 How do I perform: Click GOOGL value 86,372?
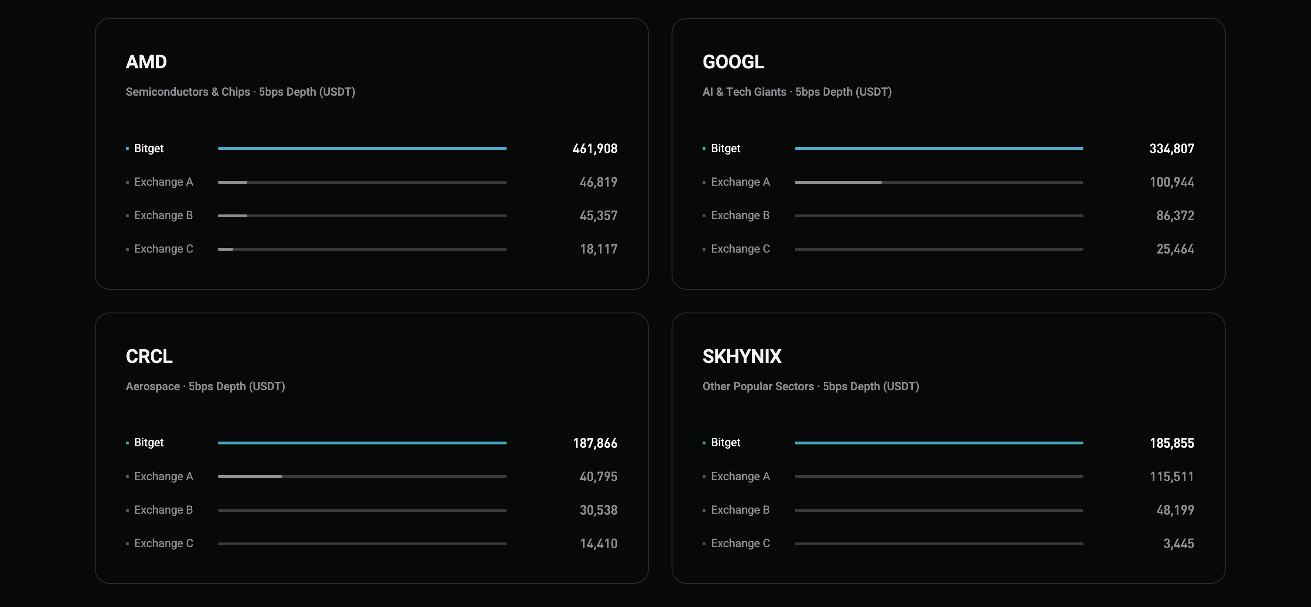(1175, 216)
